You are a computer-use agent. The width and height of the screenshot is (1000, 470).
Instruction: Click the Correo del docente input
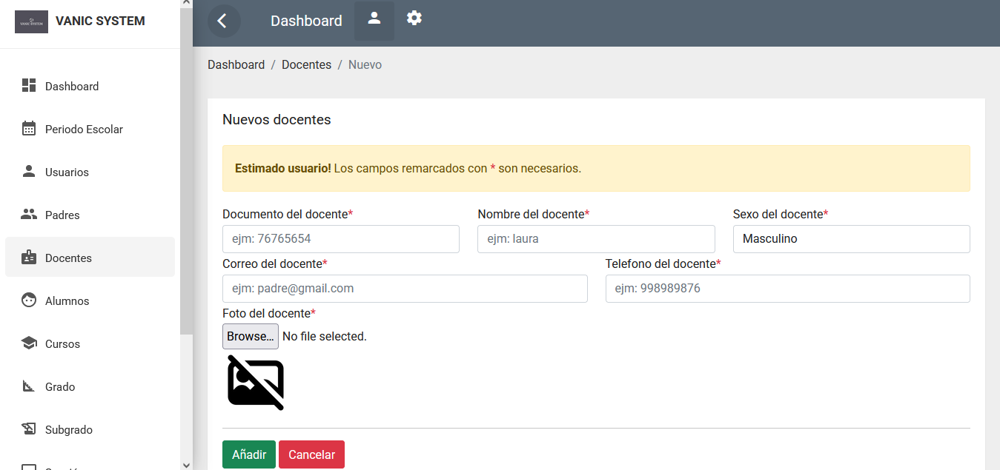405,289
